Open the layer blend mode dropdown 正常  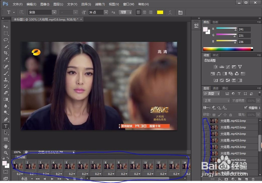(216, 101)
